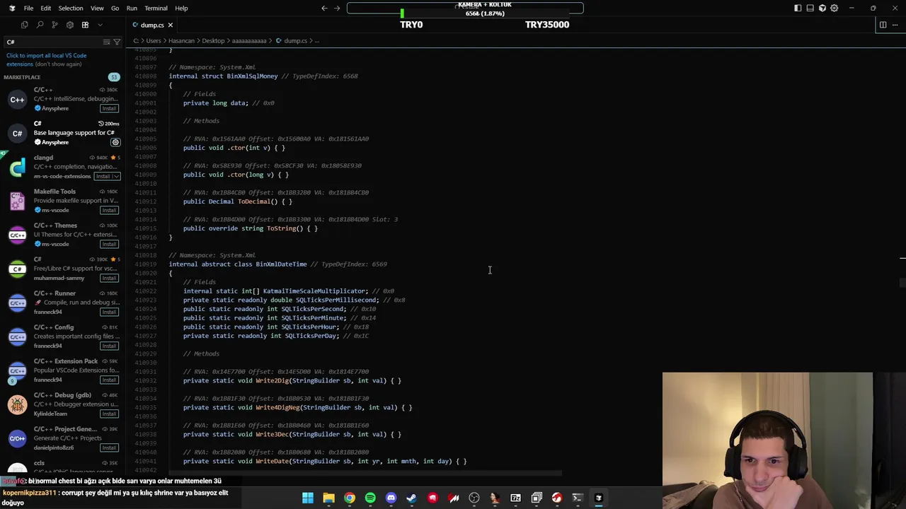Viewport: 906px width, 509px height.
Task: Install the C/C++ Config extension
Action: (109, 346)
